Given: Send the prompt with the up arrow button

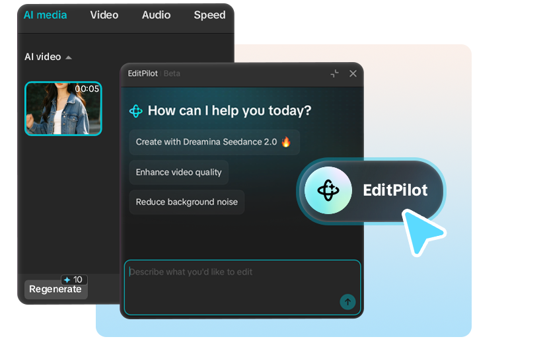Looking at the screenshot, I should tap(347, 302).
